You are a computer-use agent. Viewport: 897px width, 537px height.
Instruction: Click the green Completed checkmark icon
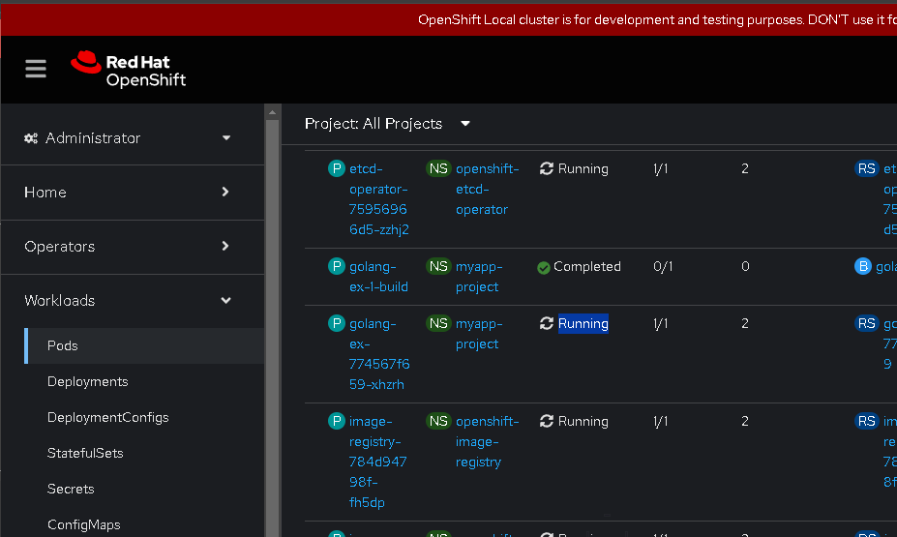pyautogui.click(x=544, y=268)
